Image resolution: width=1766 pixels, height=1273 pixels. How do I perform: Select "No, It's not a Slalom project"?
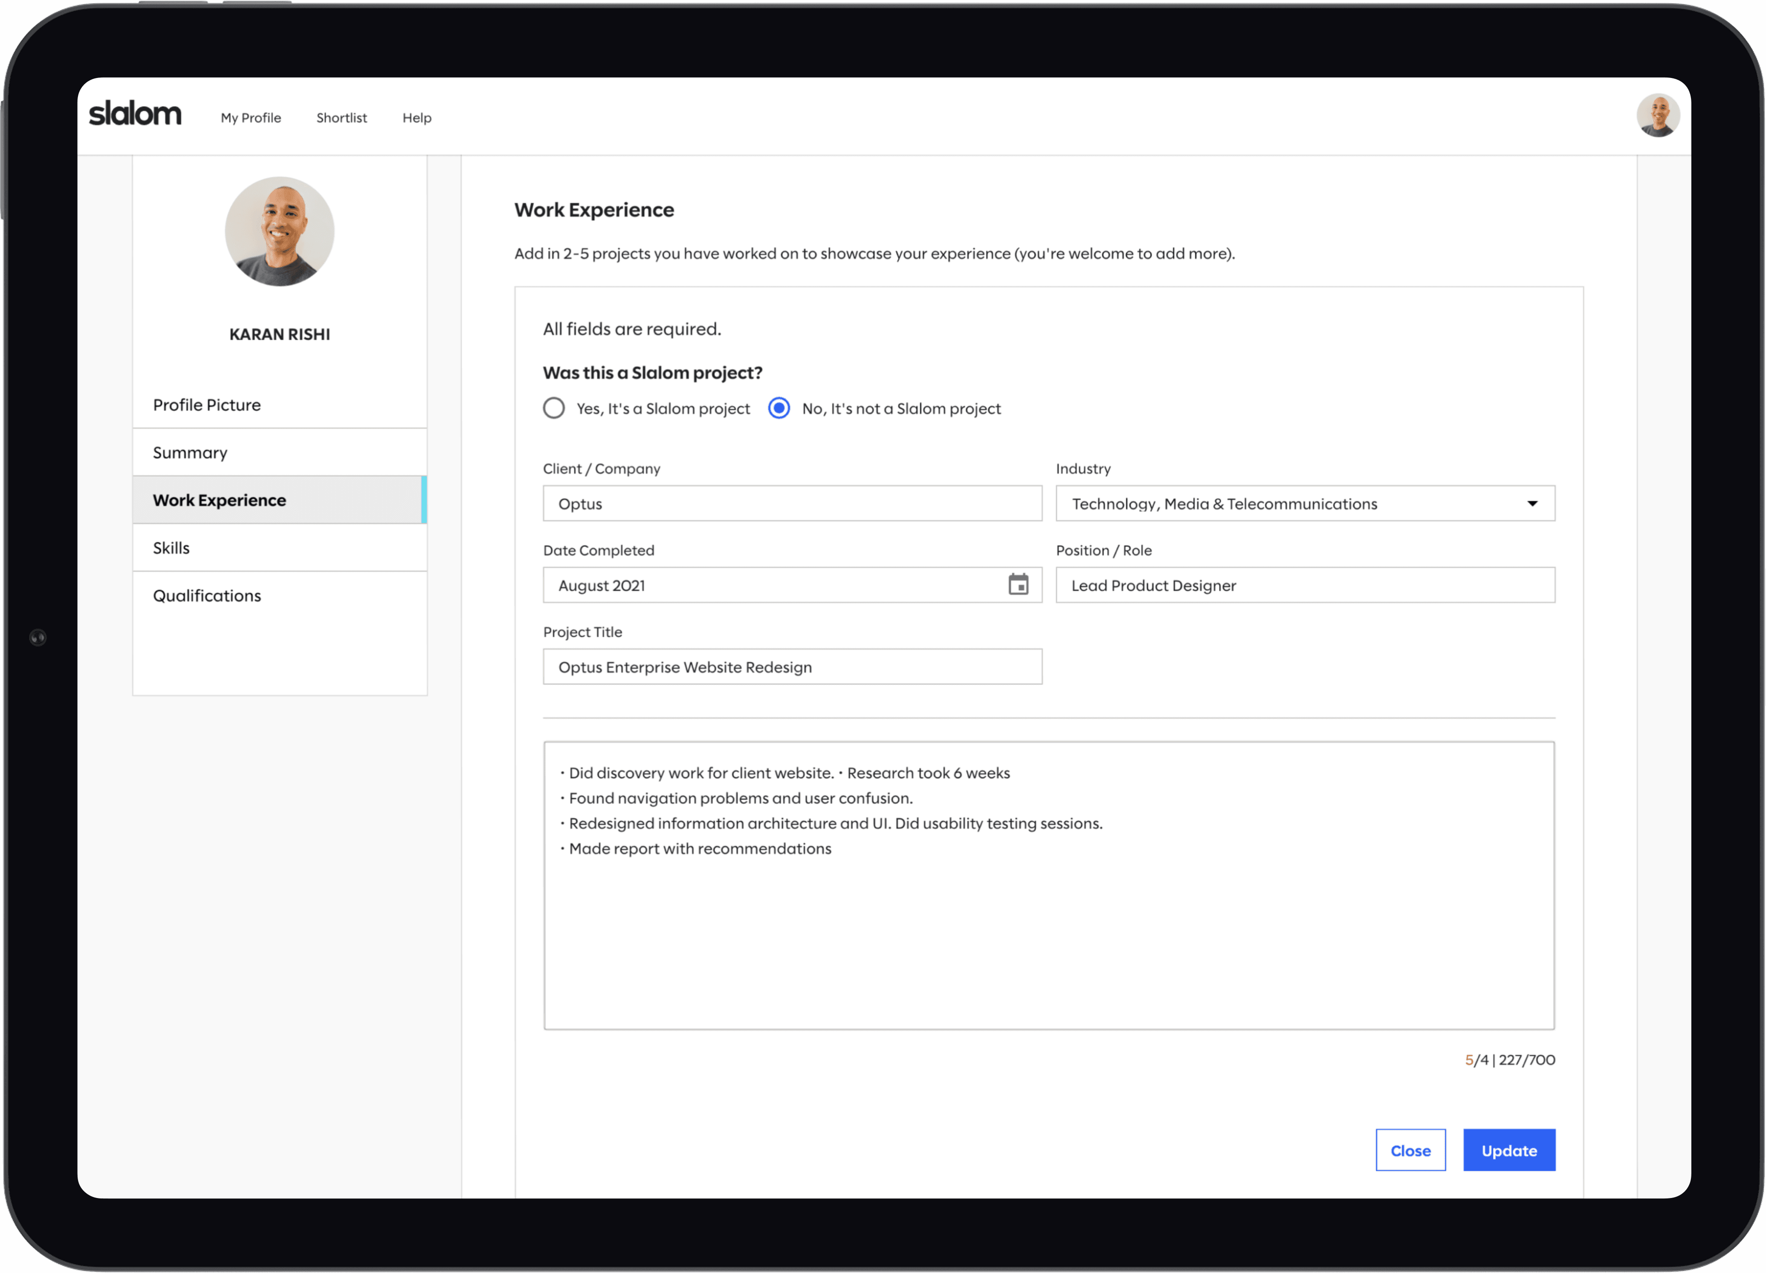point(779,409)
